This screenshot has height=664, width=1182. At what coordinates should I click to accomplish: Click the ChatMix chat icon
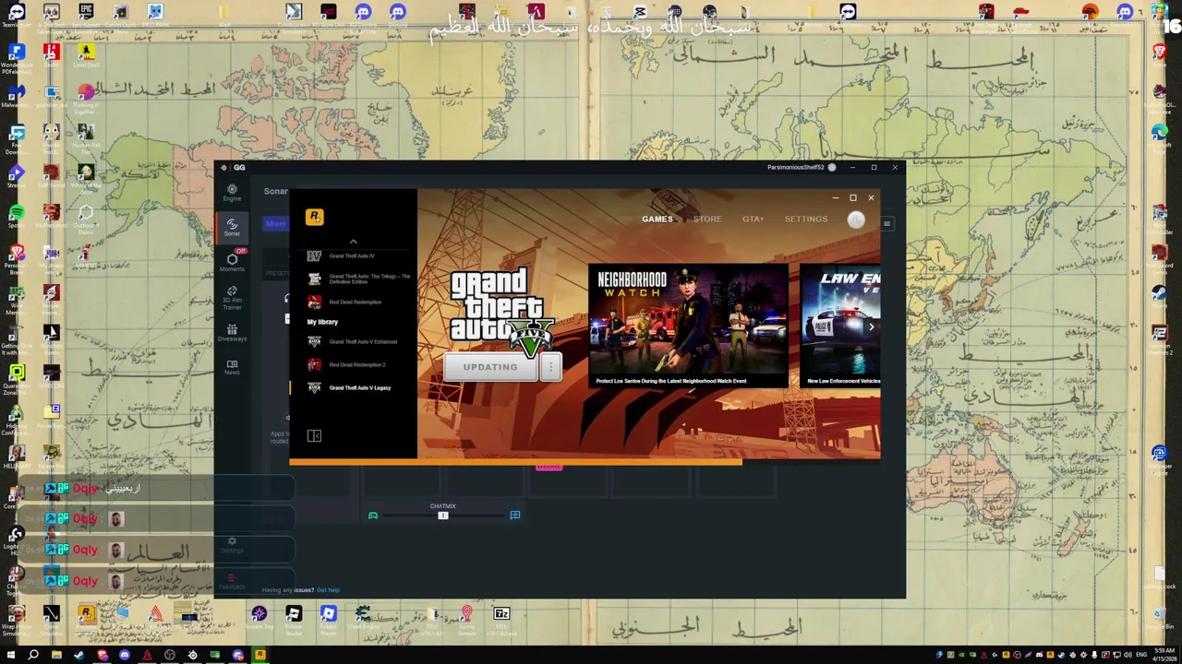tap(515, 516)
